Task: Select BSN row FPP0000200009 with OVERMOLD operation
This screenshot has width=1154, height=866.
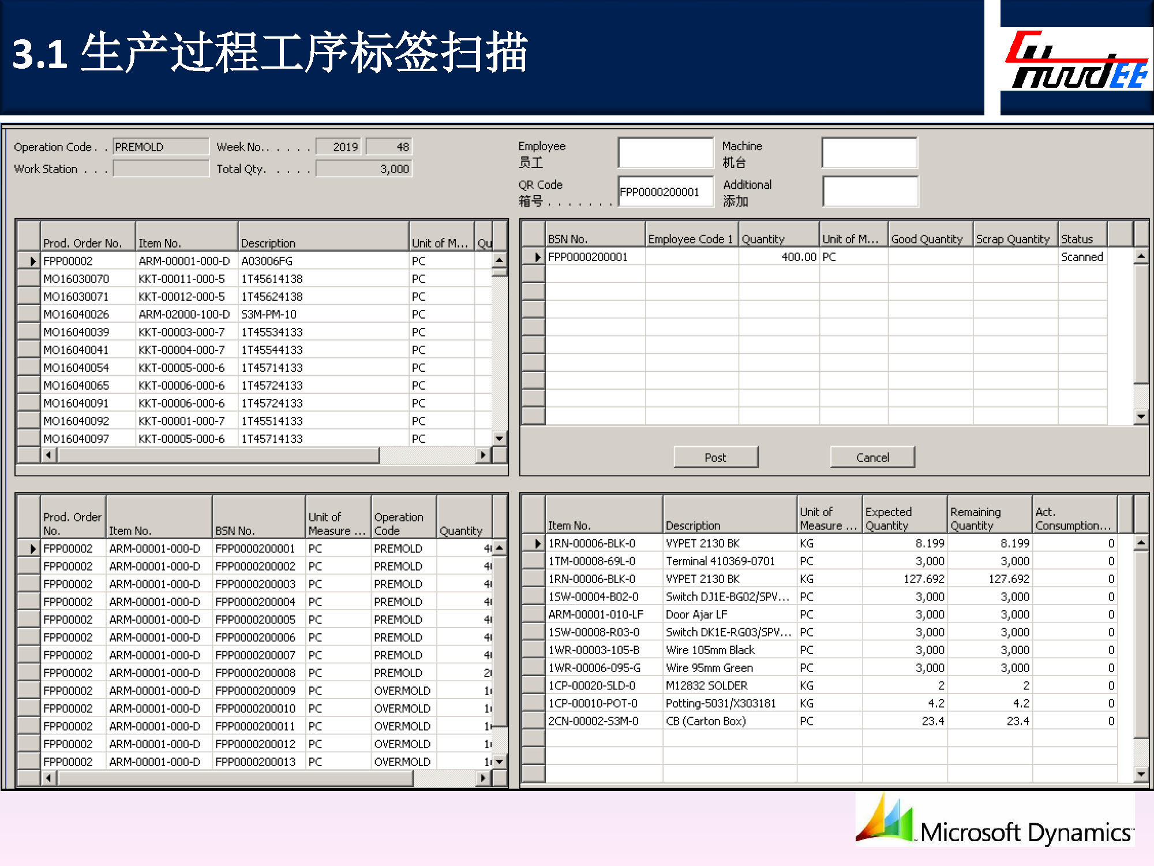Action: click(255, 691)
